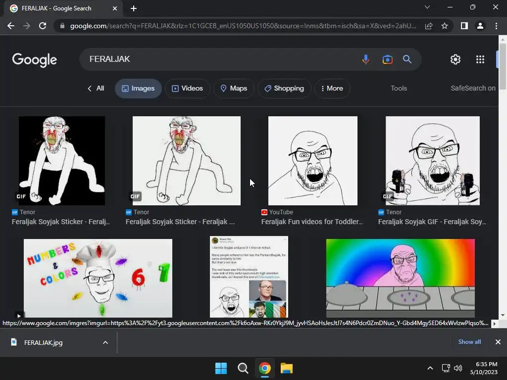
Task: Click the browser forward arrow
Action: coord(27,26)
